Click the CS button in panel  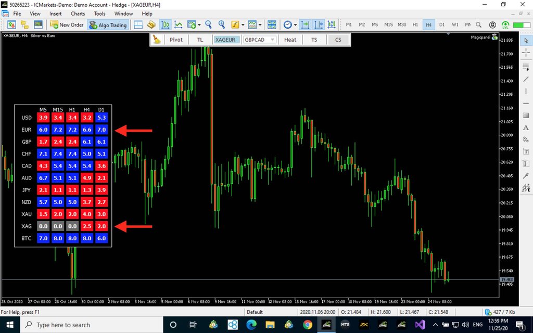click(x=338, y=40)
